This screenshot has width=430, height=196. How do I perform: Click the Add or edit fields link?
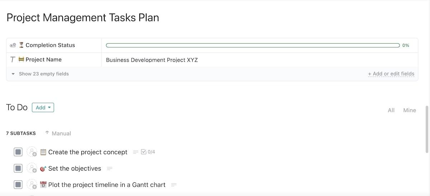tap(391, 74)
